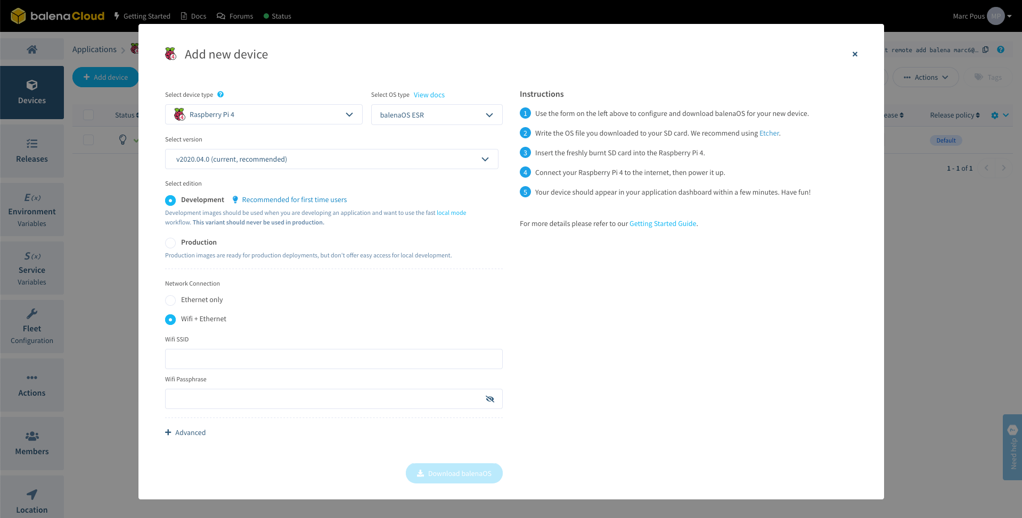Open the device type help tooltip icon

pyautogui.click(x=220, y=94)
